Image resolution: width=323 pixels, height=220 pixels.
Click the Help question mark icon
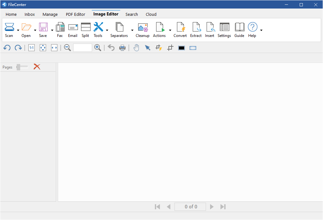click(253, 27)
